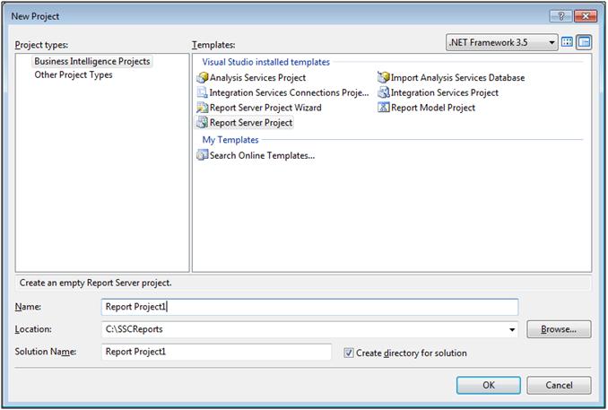Choose the Report Server Project Wizard icon
The image size is (608, 410).
202,108
